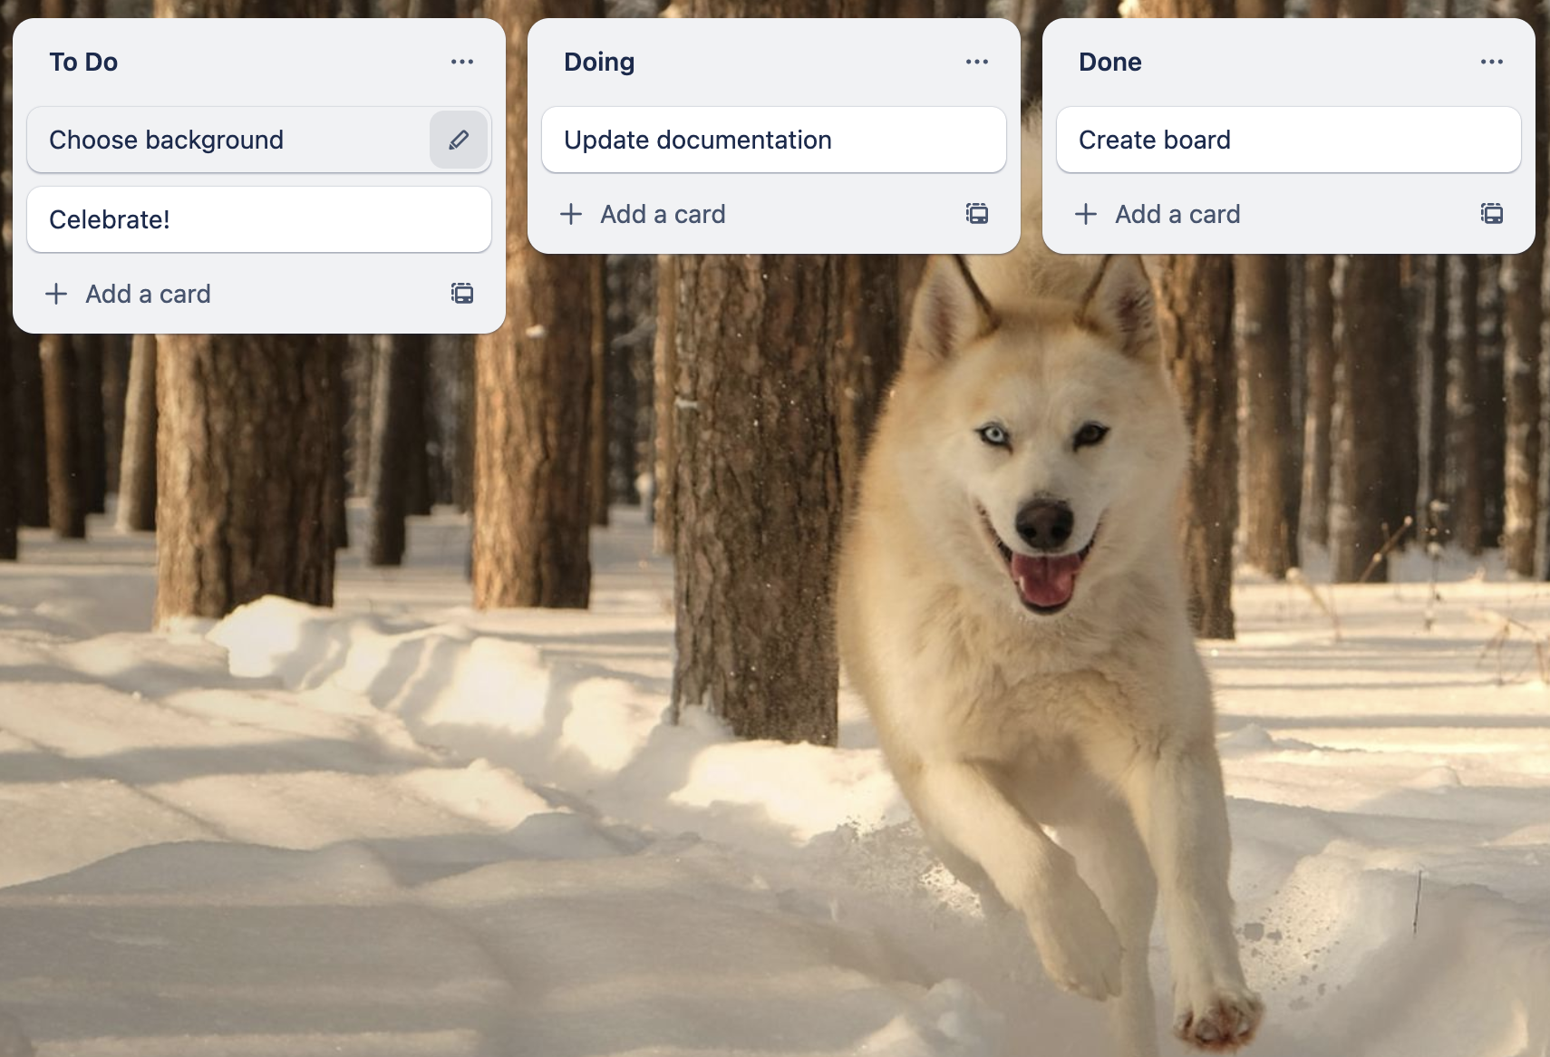Open the Create board card

click(x=1289, y=140)
